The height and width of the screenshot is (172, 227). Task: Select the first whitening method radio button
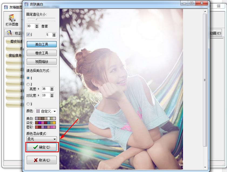pyautogui.click(x=28, y=78)
